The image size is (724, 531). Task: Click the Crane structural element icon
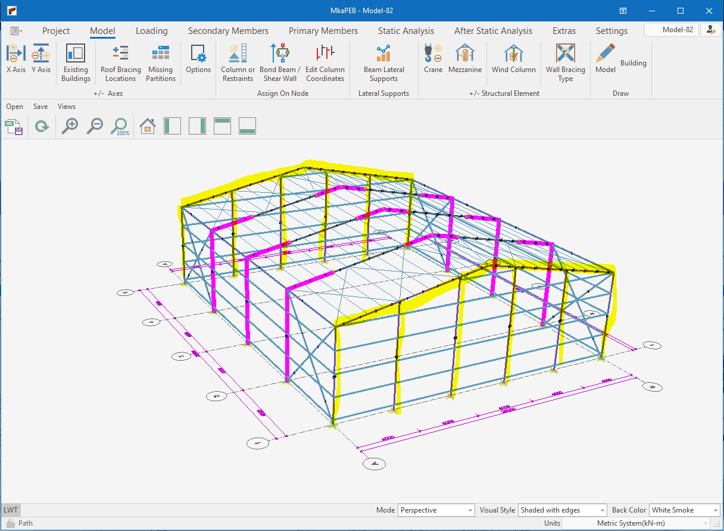click(x=433, y=58)
